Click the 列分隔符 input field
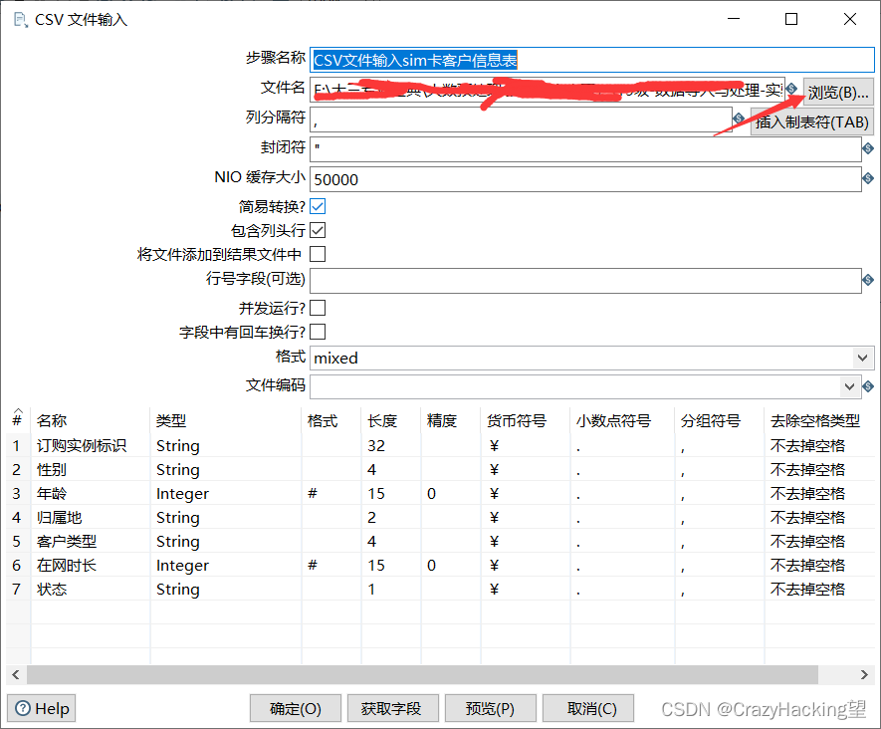This screenshot has width=881, height=729. point(521,120)
